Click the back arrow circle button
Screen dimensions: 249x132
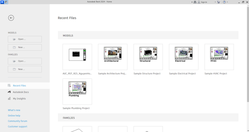[11, 18]
